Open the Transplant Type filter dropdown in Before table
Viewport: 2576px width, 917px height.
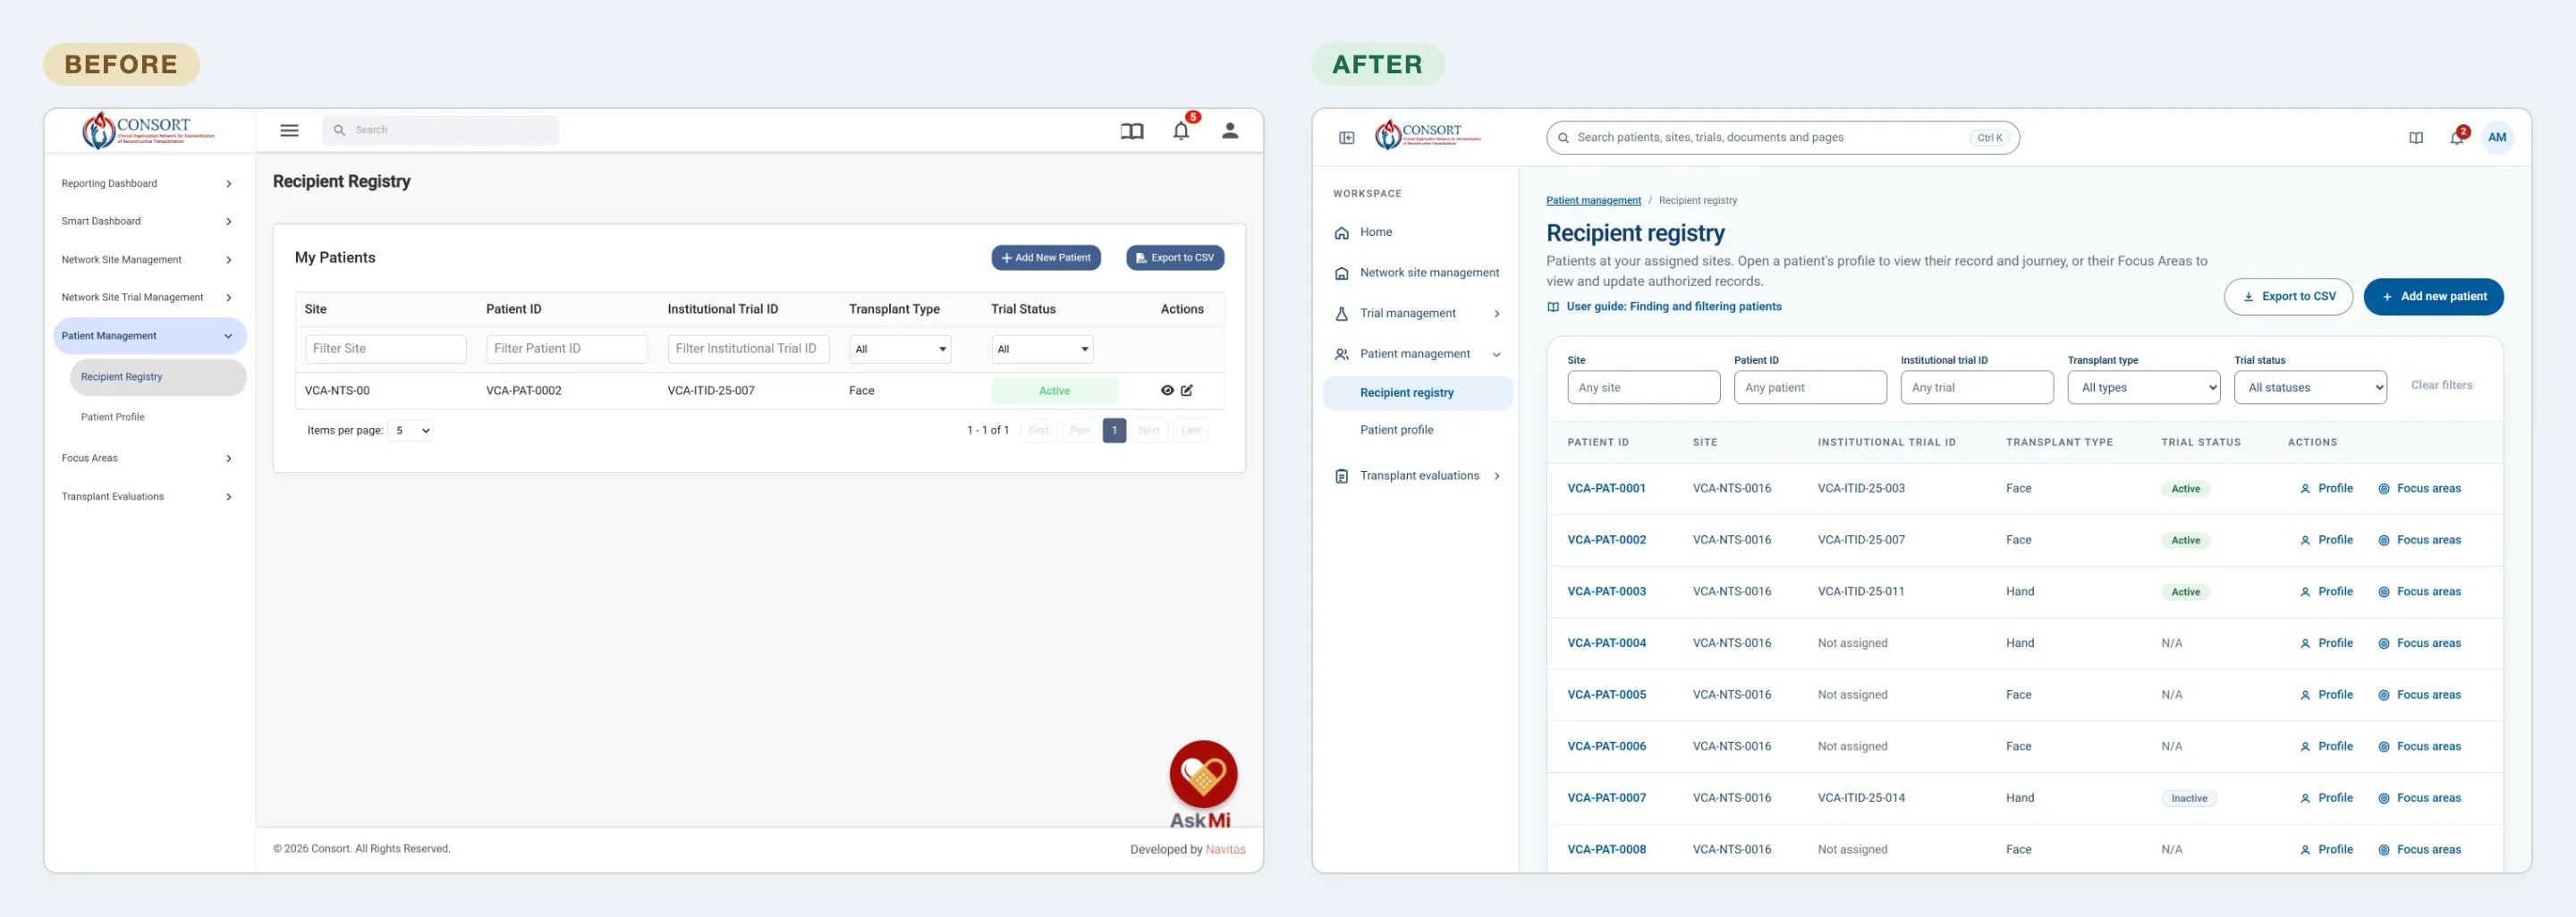900,349
